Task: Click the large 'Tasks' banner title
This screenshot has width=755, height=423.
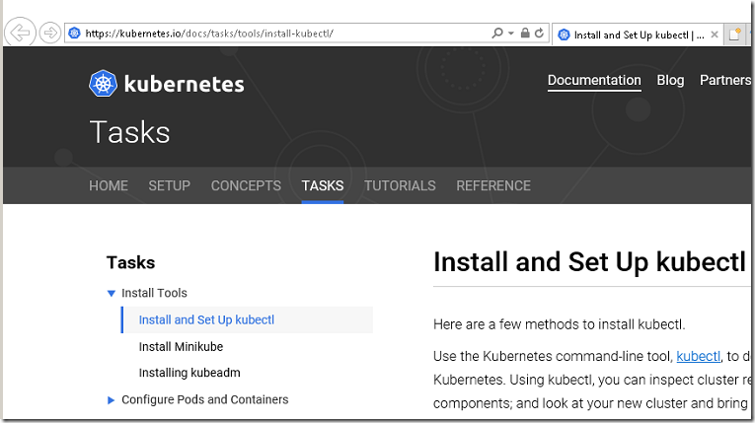Action: point(129,132)
